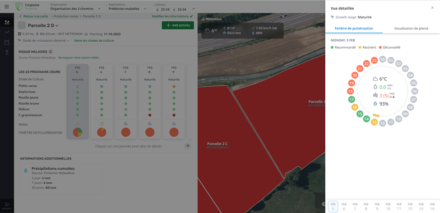Open the field analytics sidebar icon

[x=7, y=22]
